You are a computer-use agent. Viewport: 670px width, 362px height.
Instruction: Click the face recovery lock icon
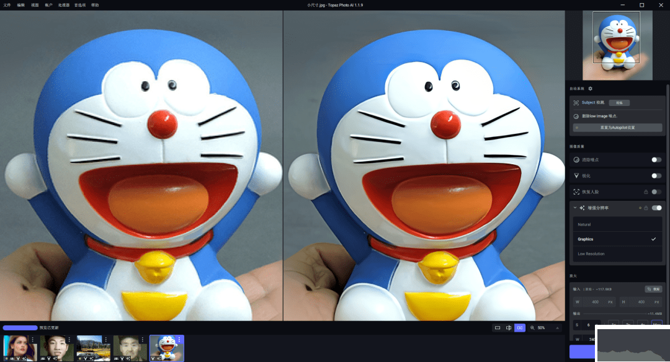tap(646, 192)
